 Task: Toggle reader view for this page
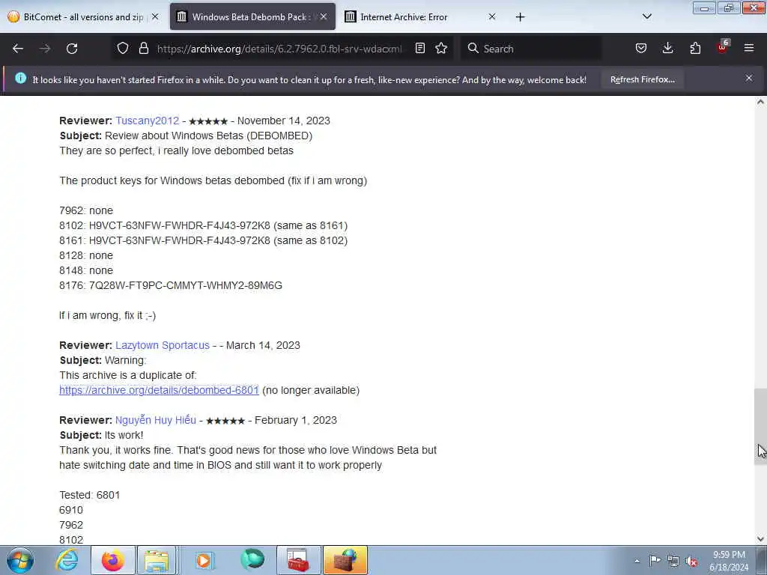tap(419, 48)
